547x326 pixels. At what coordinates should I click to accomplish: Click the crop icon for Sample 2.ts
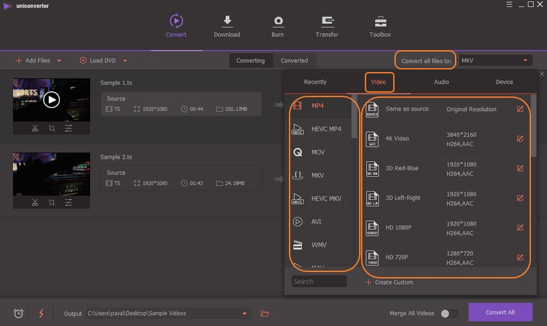point(51,203)
